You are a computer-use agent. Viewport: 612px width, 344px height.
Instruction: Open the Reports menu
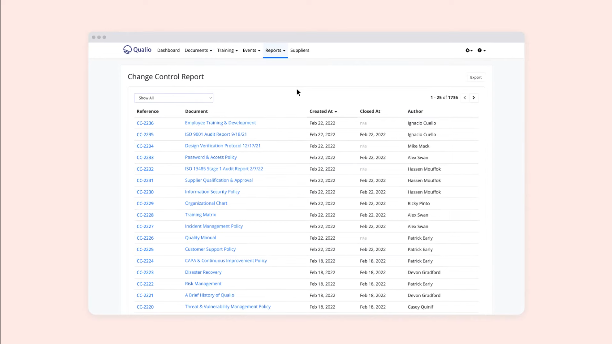tap(275, 51)
